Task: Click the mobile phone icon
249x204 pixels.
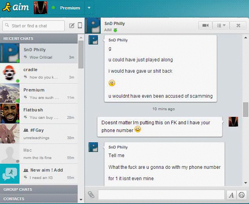Action: 80,25
